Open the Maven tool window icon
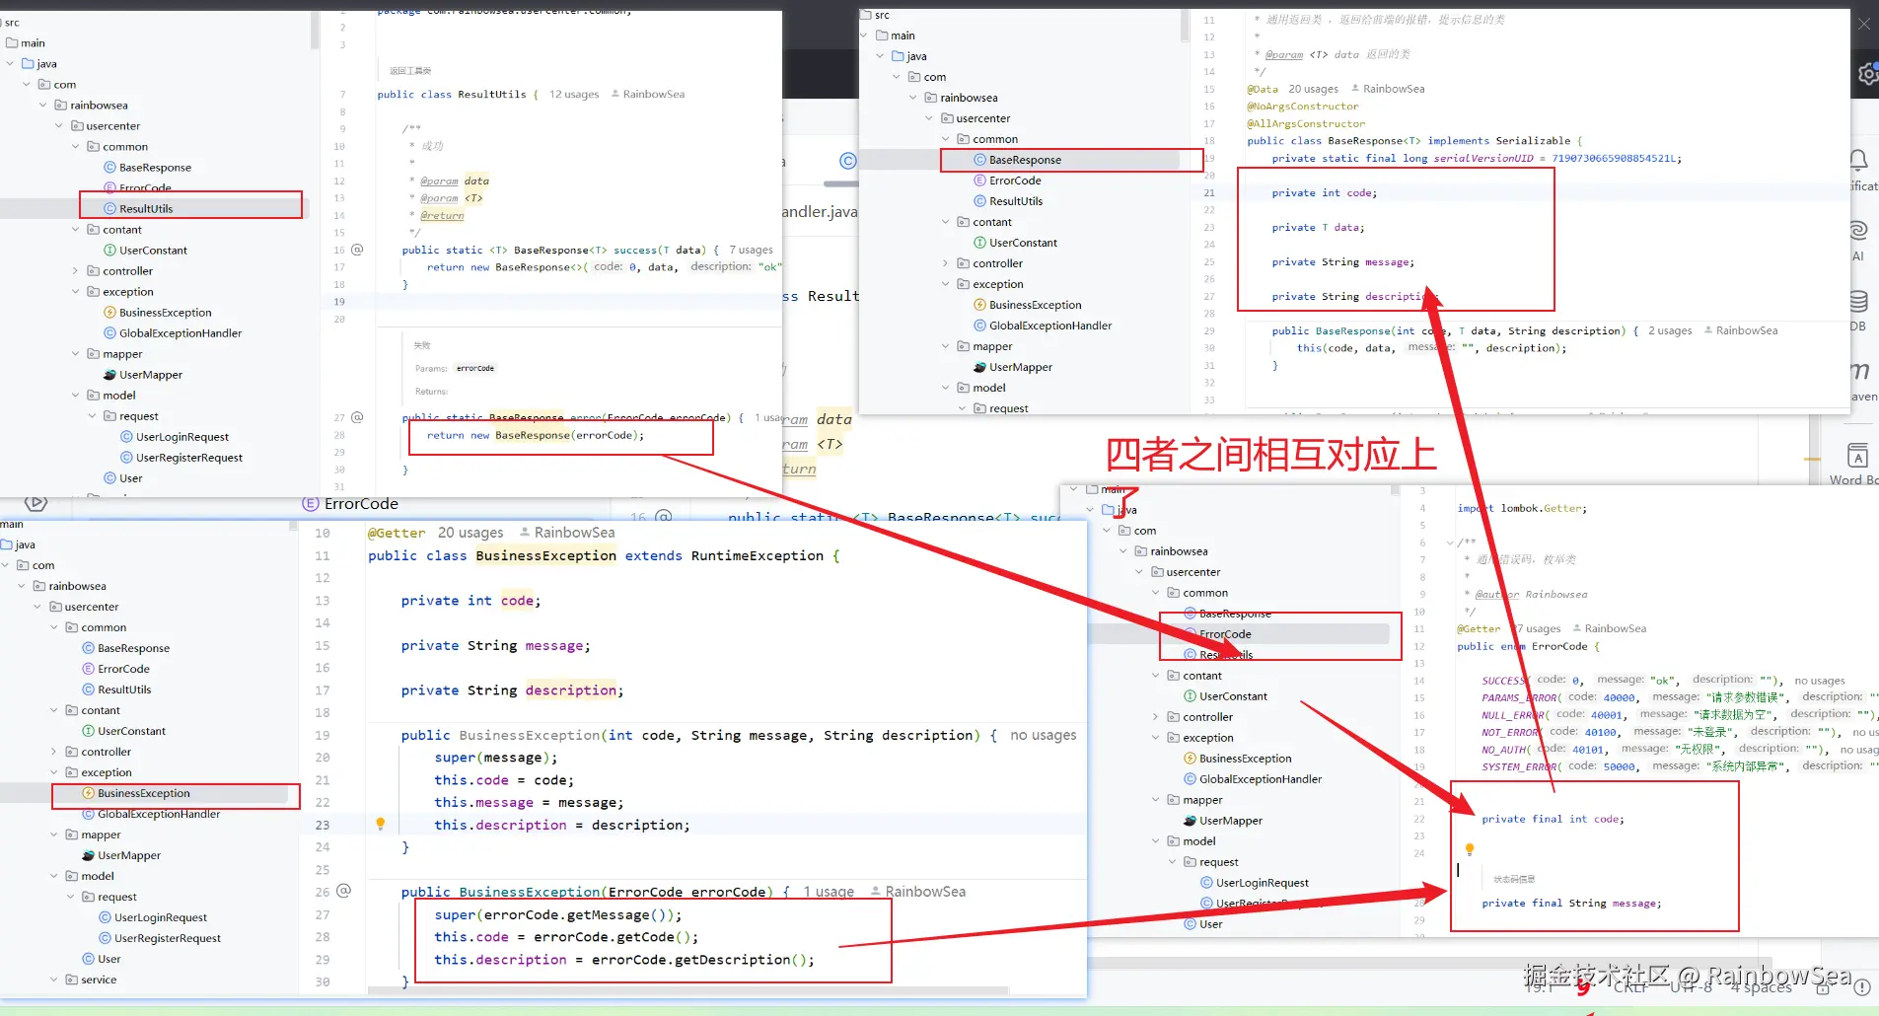1879x1016 pixels. coord(1859,372)
